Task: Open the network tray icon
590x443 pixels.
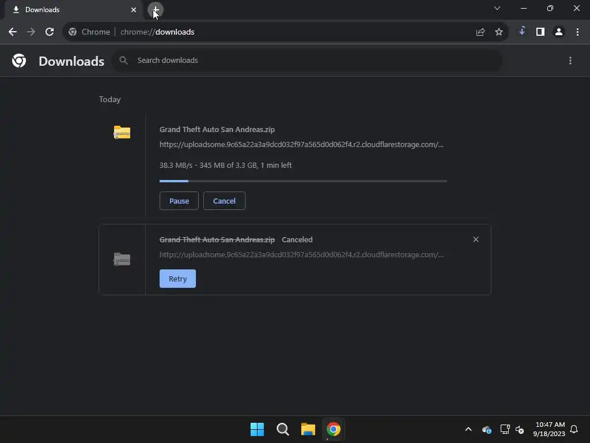Action: pos(505,429)
